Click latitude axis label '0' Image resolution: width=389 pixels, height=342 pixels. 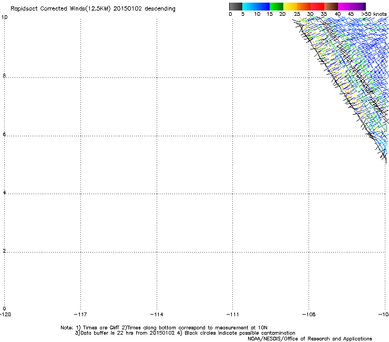pyautogui.click(x=4, y=309)
